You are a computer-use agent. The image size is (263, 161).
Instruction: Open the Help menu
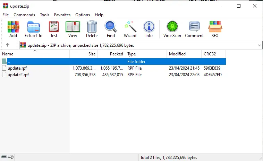pyautogui.click(x=99, y=15)
